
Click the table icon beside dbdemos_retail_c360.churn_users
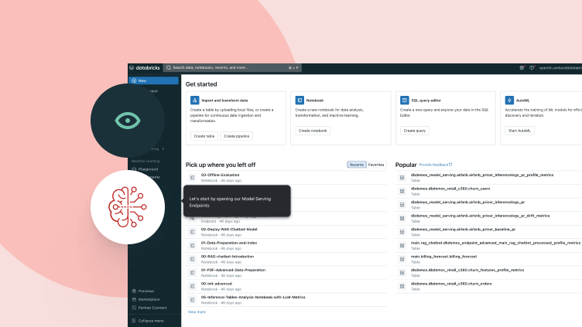[x=402, y=191]
